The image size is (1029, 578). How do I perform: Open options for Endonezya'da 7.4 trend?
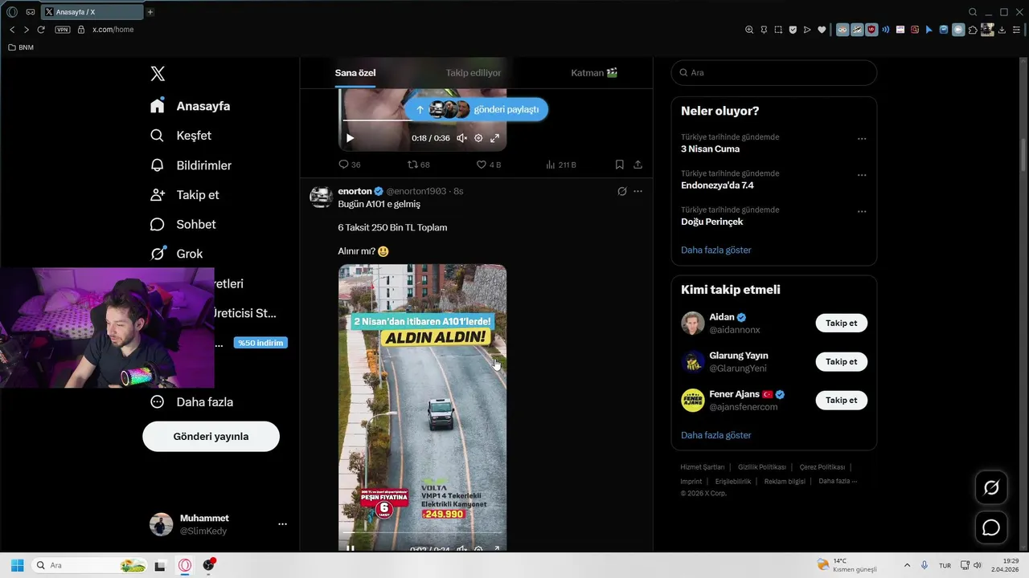click(862, 175)
